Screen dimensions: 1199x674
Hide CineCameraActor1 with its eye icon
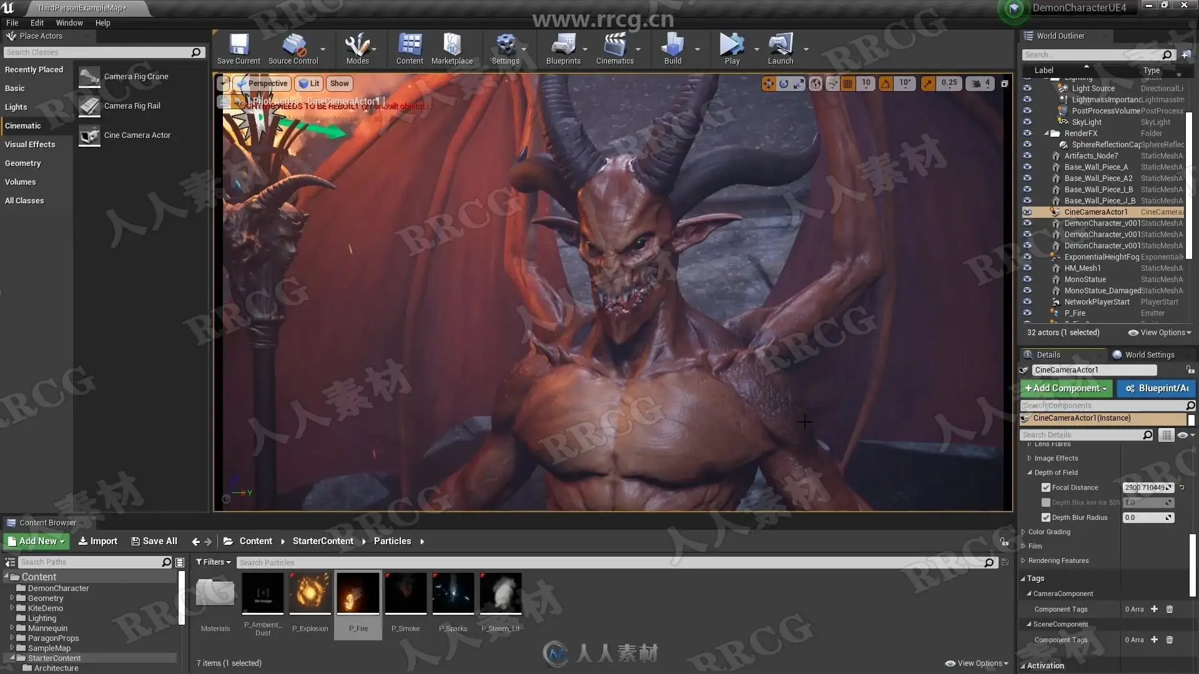pos(1027,212)
